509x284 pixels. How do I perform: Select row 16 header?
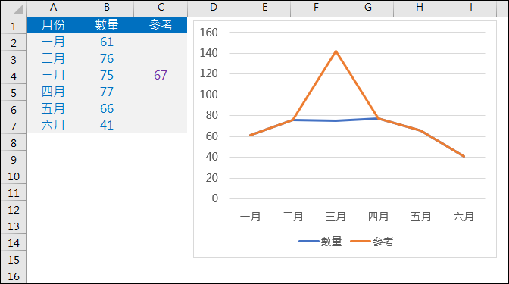[x=14, y=276]
